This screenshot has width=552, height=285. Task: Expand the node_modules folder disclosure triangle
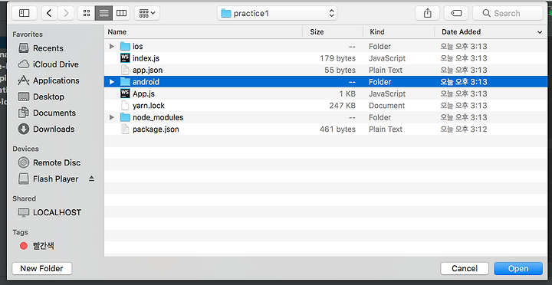tap(112, 117)
